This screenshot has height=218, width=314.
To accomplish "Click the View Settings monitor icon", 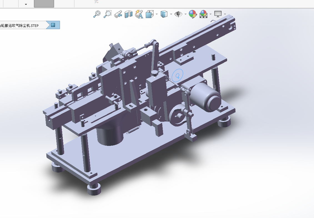I will click(x=218, y=14).
